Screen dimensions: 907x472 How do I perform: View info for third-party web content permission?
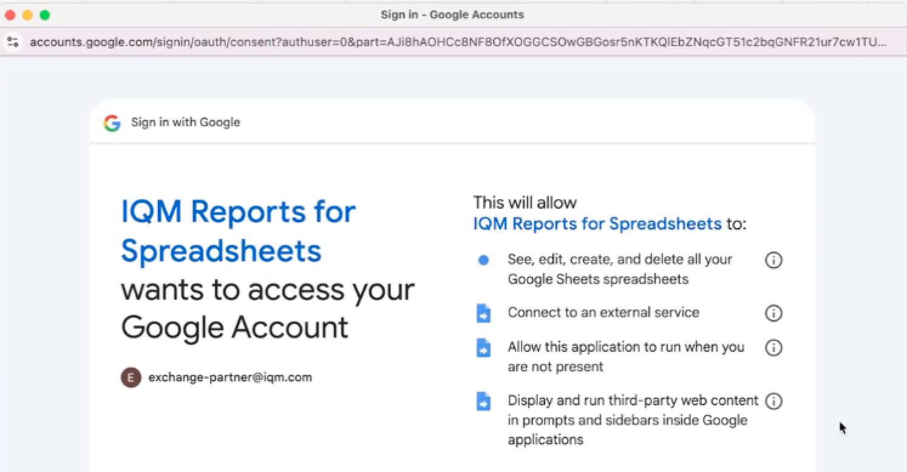click(x=773, y=401)
